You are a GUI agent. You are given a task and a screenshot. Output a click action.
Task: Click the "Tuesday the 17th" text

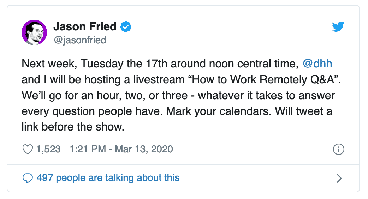pyautogui.click(x=124, y=64)
